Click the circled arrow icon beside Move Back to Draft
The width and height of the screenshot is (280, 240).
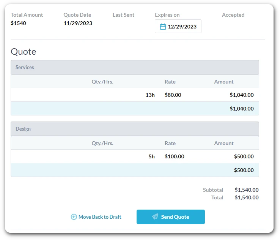coord(74,217)
